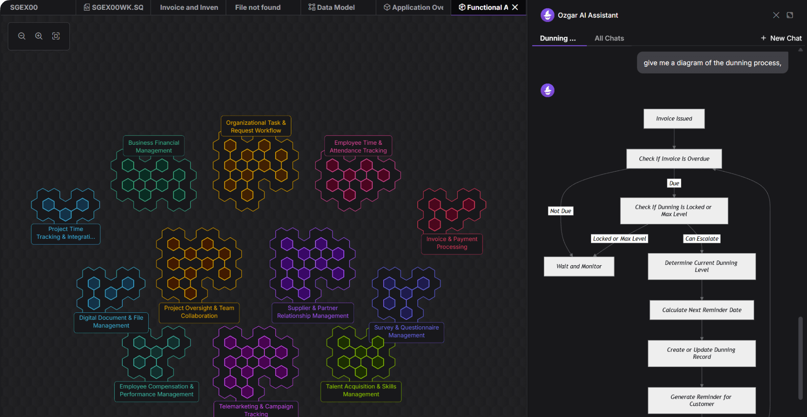Click the Ozgar AI Assistant logo icon
This screenshot has height=417, width=807.
(547, 15)
